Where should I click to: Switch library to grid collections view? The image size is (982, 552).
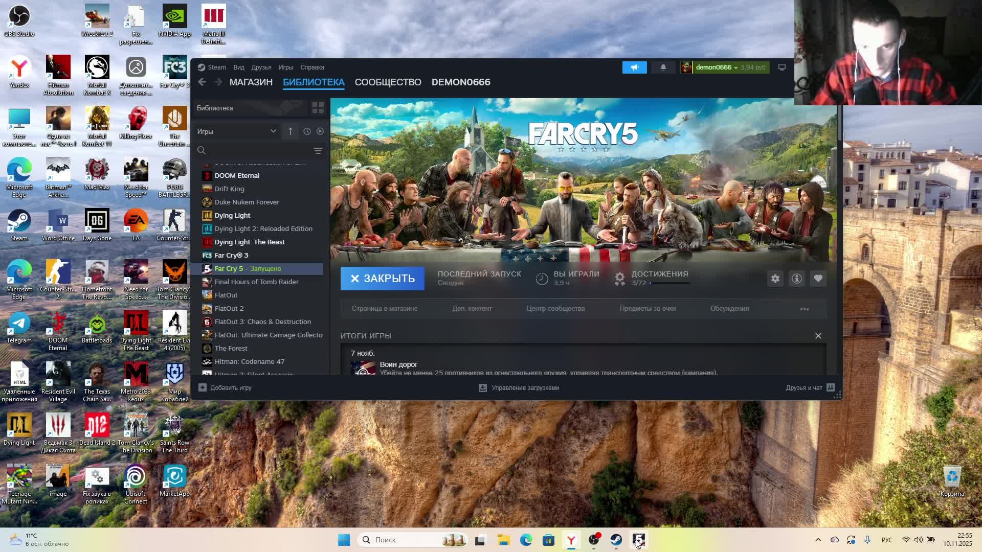tap(318, 108)
